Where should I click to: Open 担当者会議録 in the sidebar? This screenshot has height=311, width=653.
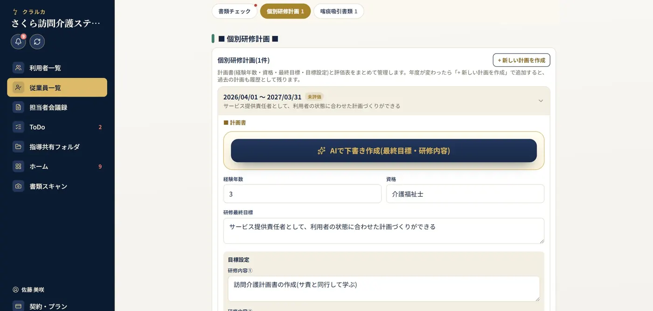(x=57, y=107)
